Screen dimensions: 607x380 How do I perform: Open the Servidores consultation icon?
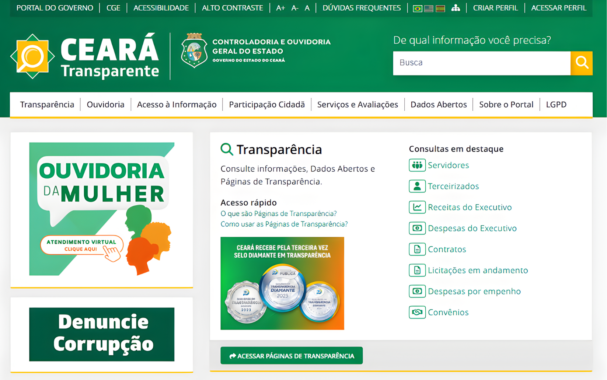(x=417, y=165)
